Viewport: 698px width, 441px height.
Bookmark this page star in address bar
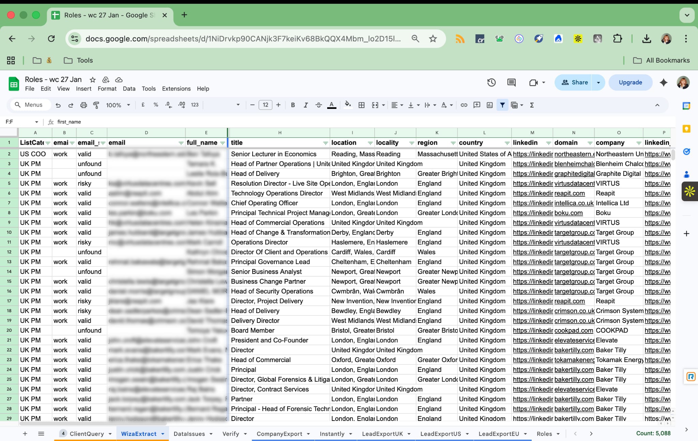pos(433,38)
